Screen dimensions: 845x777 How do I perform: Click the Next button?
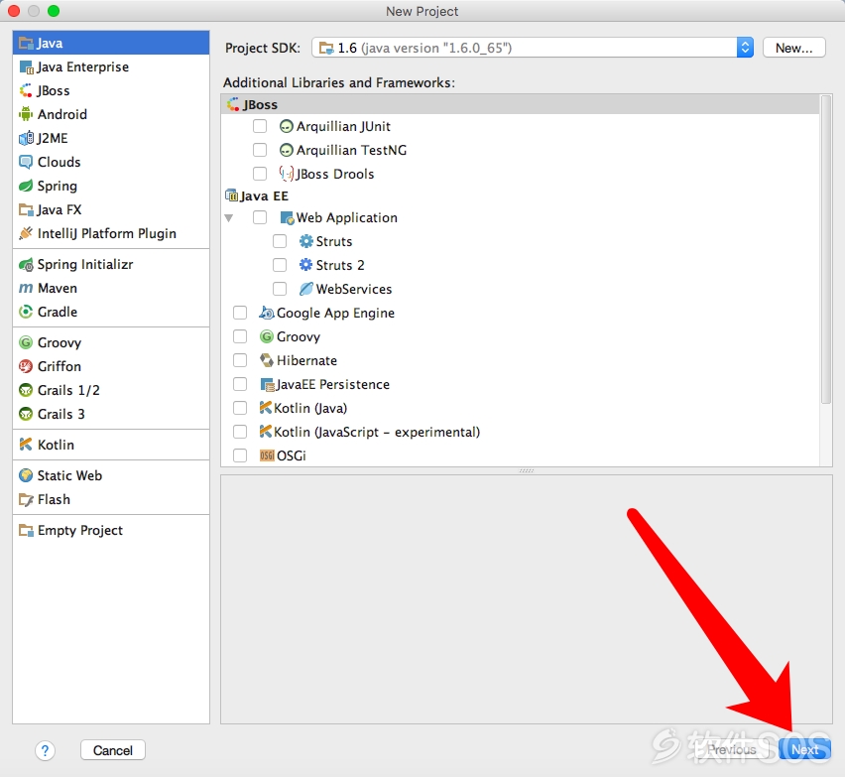coord(804,749)
